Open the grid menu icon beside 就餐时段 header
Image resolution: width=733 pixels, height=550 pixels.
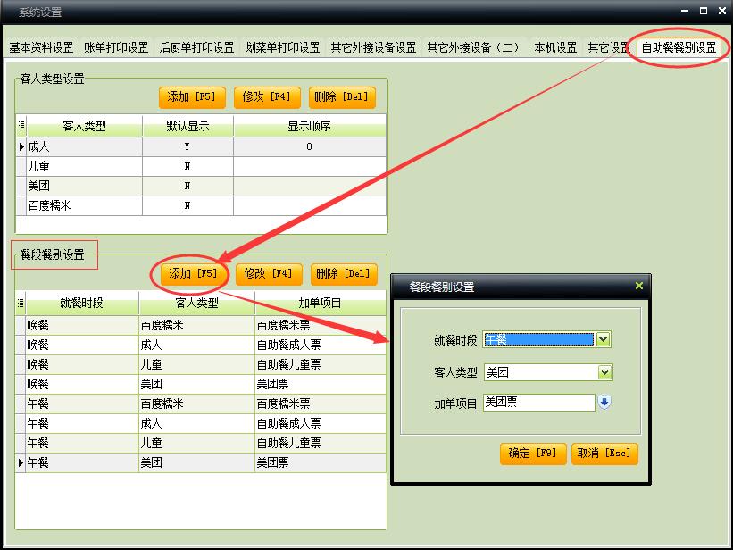click(21, 303)
